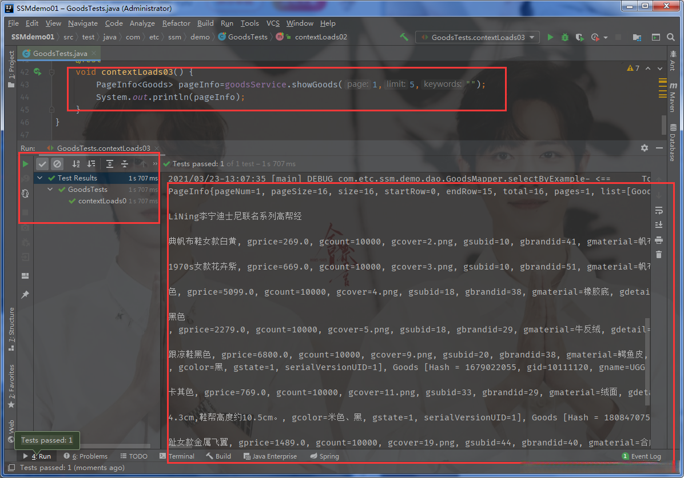This screenshot has width=684, height=478.
Task: Rerun failed tests icon in Run sidebar
Action: click(x=25, y=178)
